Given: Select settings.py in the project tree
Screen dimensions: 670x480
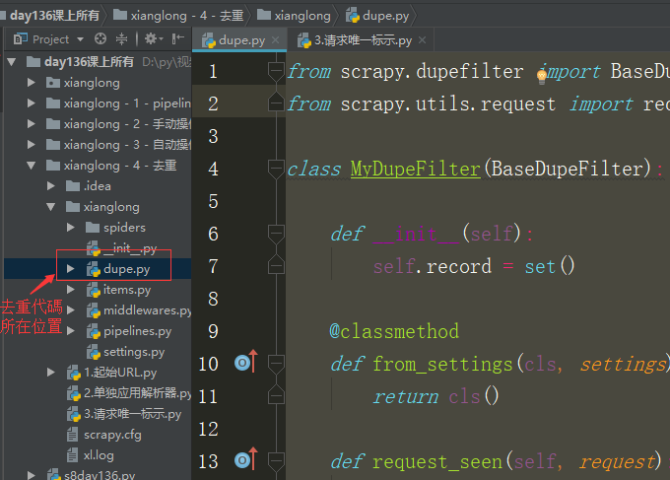Looking at the screenshot, I should tap(133, 352).
